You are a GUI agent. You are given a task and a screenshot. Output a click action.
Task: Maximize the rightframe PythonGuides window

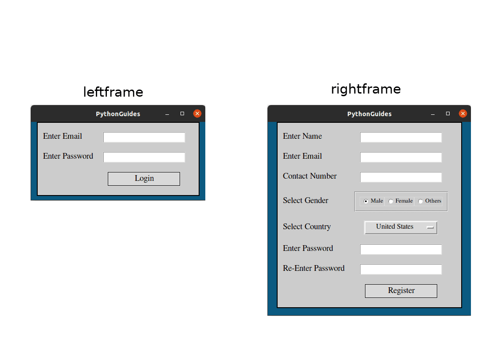(x=447, y=114)
